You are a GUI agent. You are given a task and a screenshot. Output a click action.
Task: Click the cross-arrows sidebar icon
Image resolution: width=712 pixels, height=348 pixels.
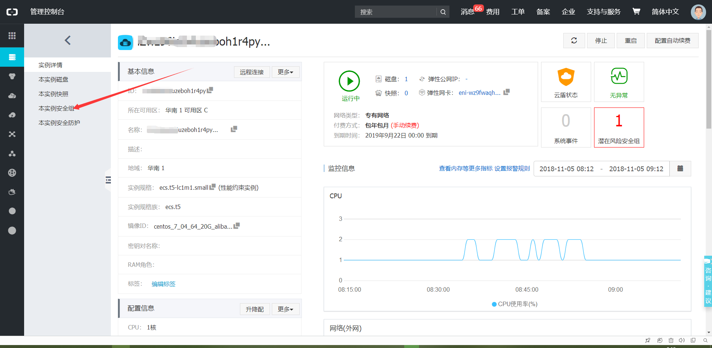12,134
